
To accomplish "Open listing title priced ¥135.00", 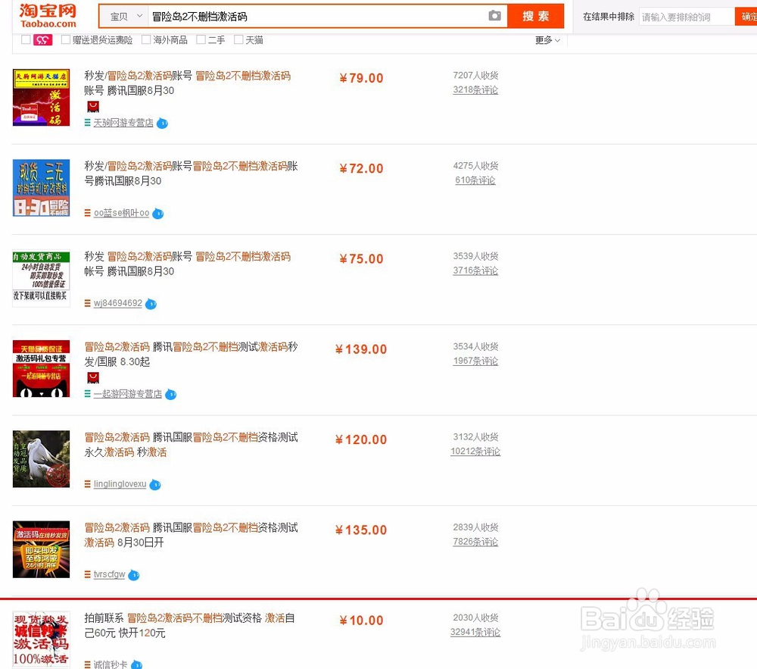I will pos(192,535).
